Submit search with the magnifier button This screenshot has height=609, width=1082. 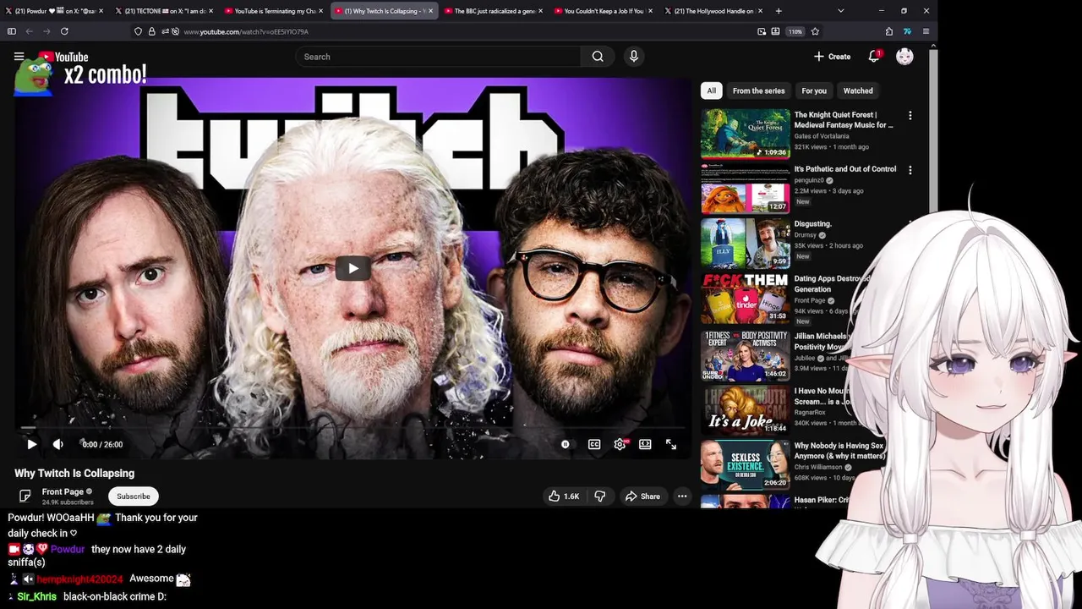598,57
